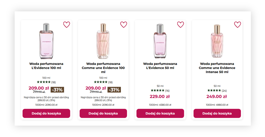Image resolution: width=265 pixels, height=137 pixels.
Task: View L'Evidence 50 ml bottle picture
Action: pyautogui.click(x=160, y=41)
